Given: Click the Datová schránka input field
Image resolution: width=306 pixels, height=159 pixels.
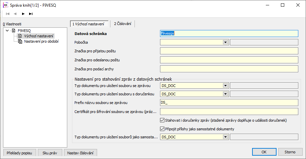Looking at the screenshot, I should 229,33.
